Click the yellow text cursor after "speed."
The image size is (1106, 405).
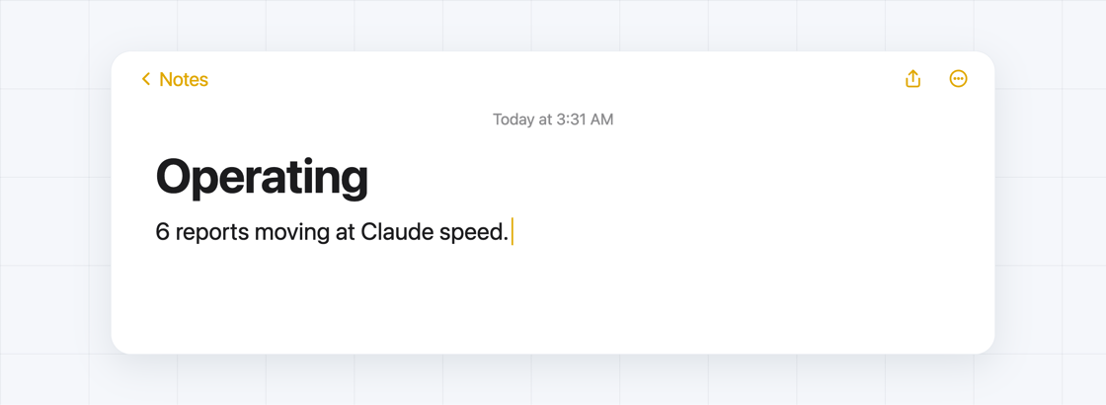[x=513, y=231]
